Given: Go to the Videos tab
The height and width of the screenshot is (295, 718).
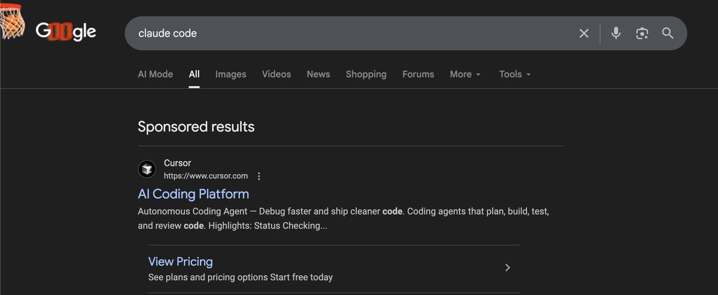Looking at the screenshot, I should [276, 74].
